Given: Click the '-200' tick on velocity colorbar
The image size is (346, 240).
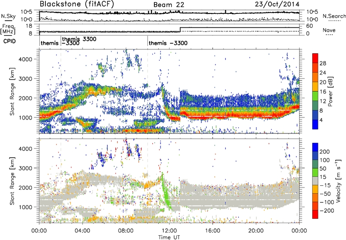Looking at the screenshot, I should (x=327, y=211).
